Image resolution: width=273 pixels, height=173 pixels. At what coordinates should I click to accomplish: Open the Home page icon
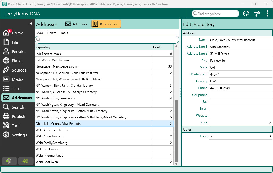pos(6,33)
